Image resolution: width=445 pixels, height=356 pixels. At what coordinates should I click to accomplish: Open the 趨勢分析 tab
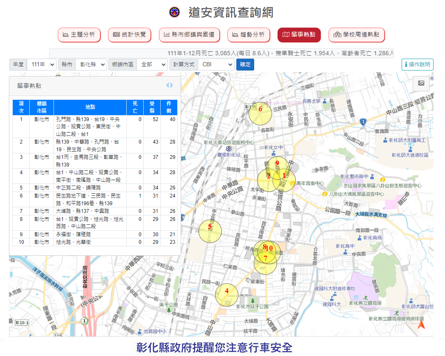click(x=248, y=35)
